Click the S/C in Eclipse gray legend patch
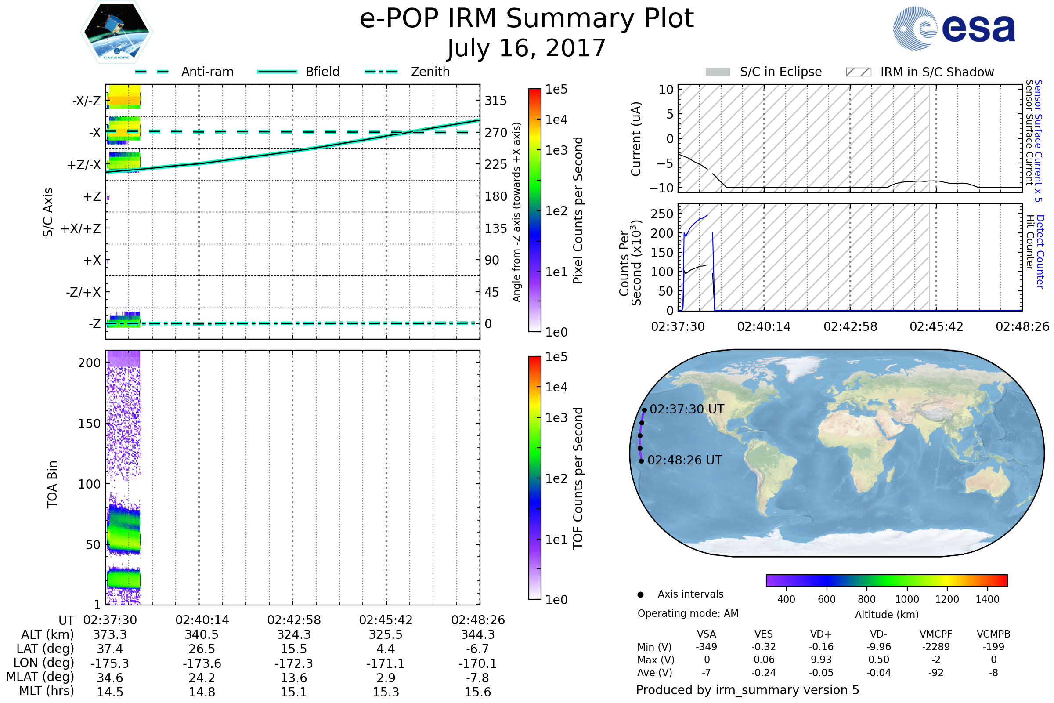The width and height of the screenshot is (1054, 703). (718, 72)
